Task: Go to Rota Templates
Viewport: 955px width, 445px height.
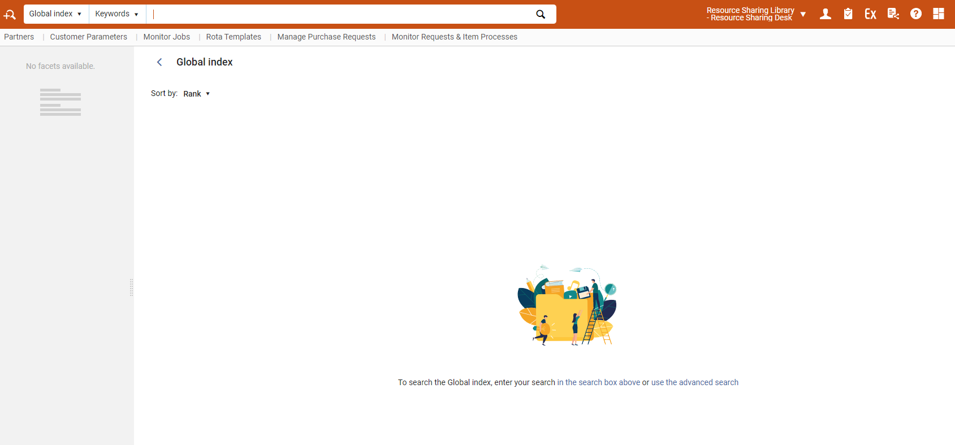Action: [x=234, y=37]
